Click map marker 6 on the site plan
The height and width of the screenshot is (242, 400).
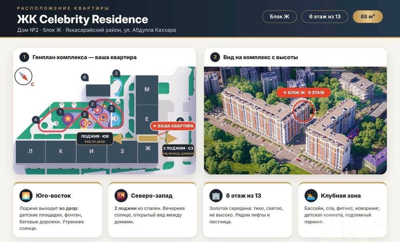tap(85, 77)
